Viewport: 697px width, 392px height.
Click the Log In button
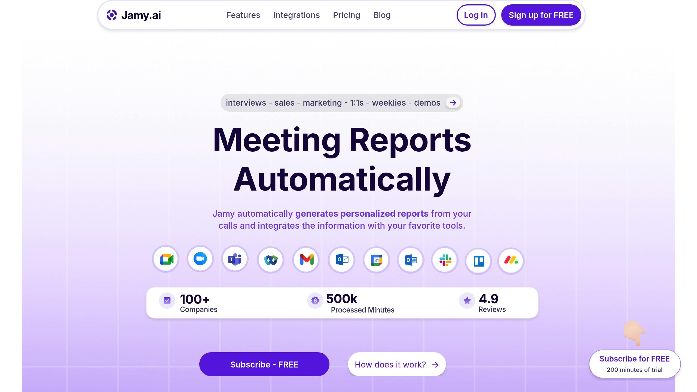tap(476, 15)
